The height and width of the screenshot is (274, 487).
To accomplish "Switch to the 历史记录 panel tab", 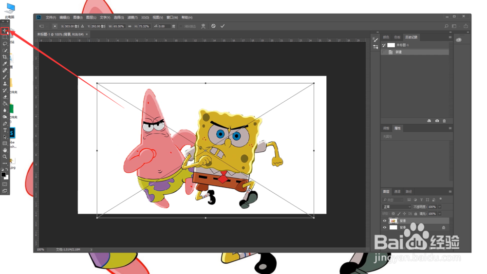I will click(x=411, y=37).
